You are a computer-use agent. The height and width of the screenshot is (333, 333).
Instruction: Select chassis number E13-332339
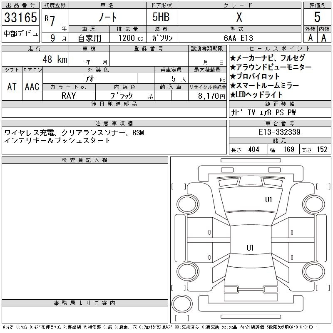coord(279,132)
